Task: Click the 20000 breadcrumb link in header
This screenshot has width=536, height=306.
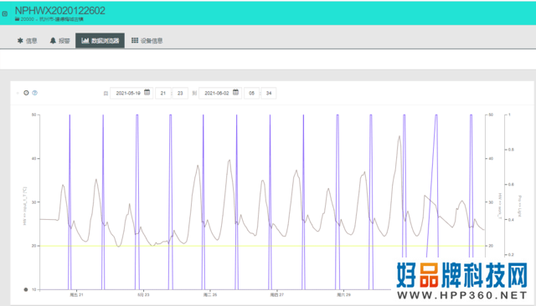Action: click(x=28, y=19)
